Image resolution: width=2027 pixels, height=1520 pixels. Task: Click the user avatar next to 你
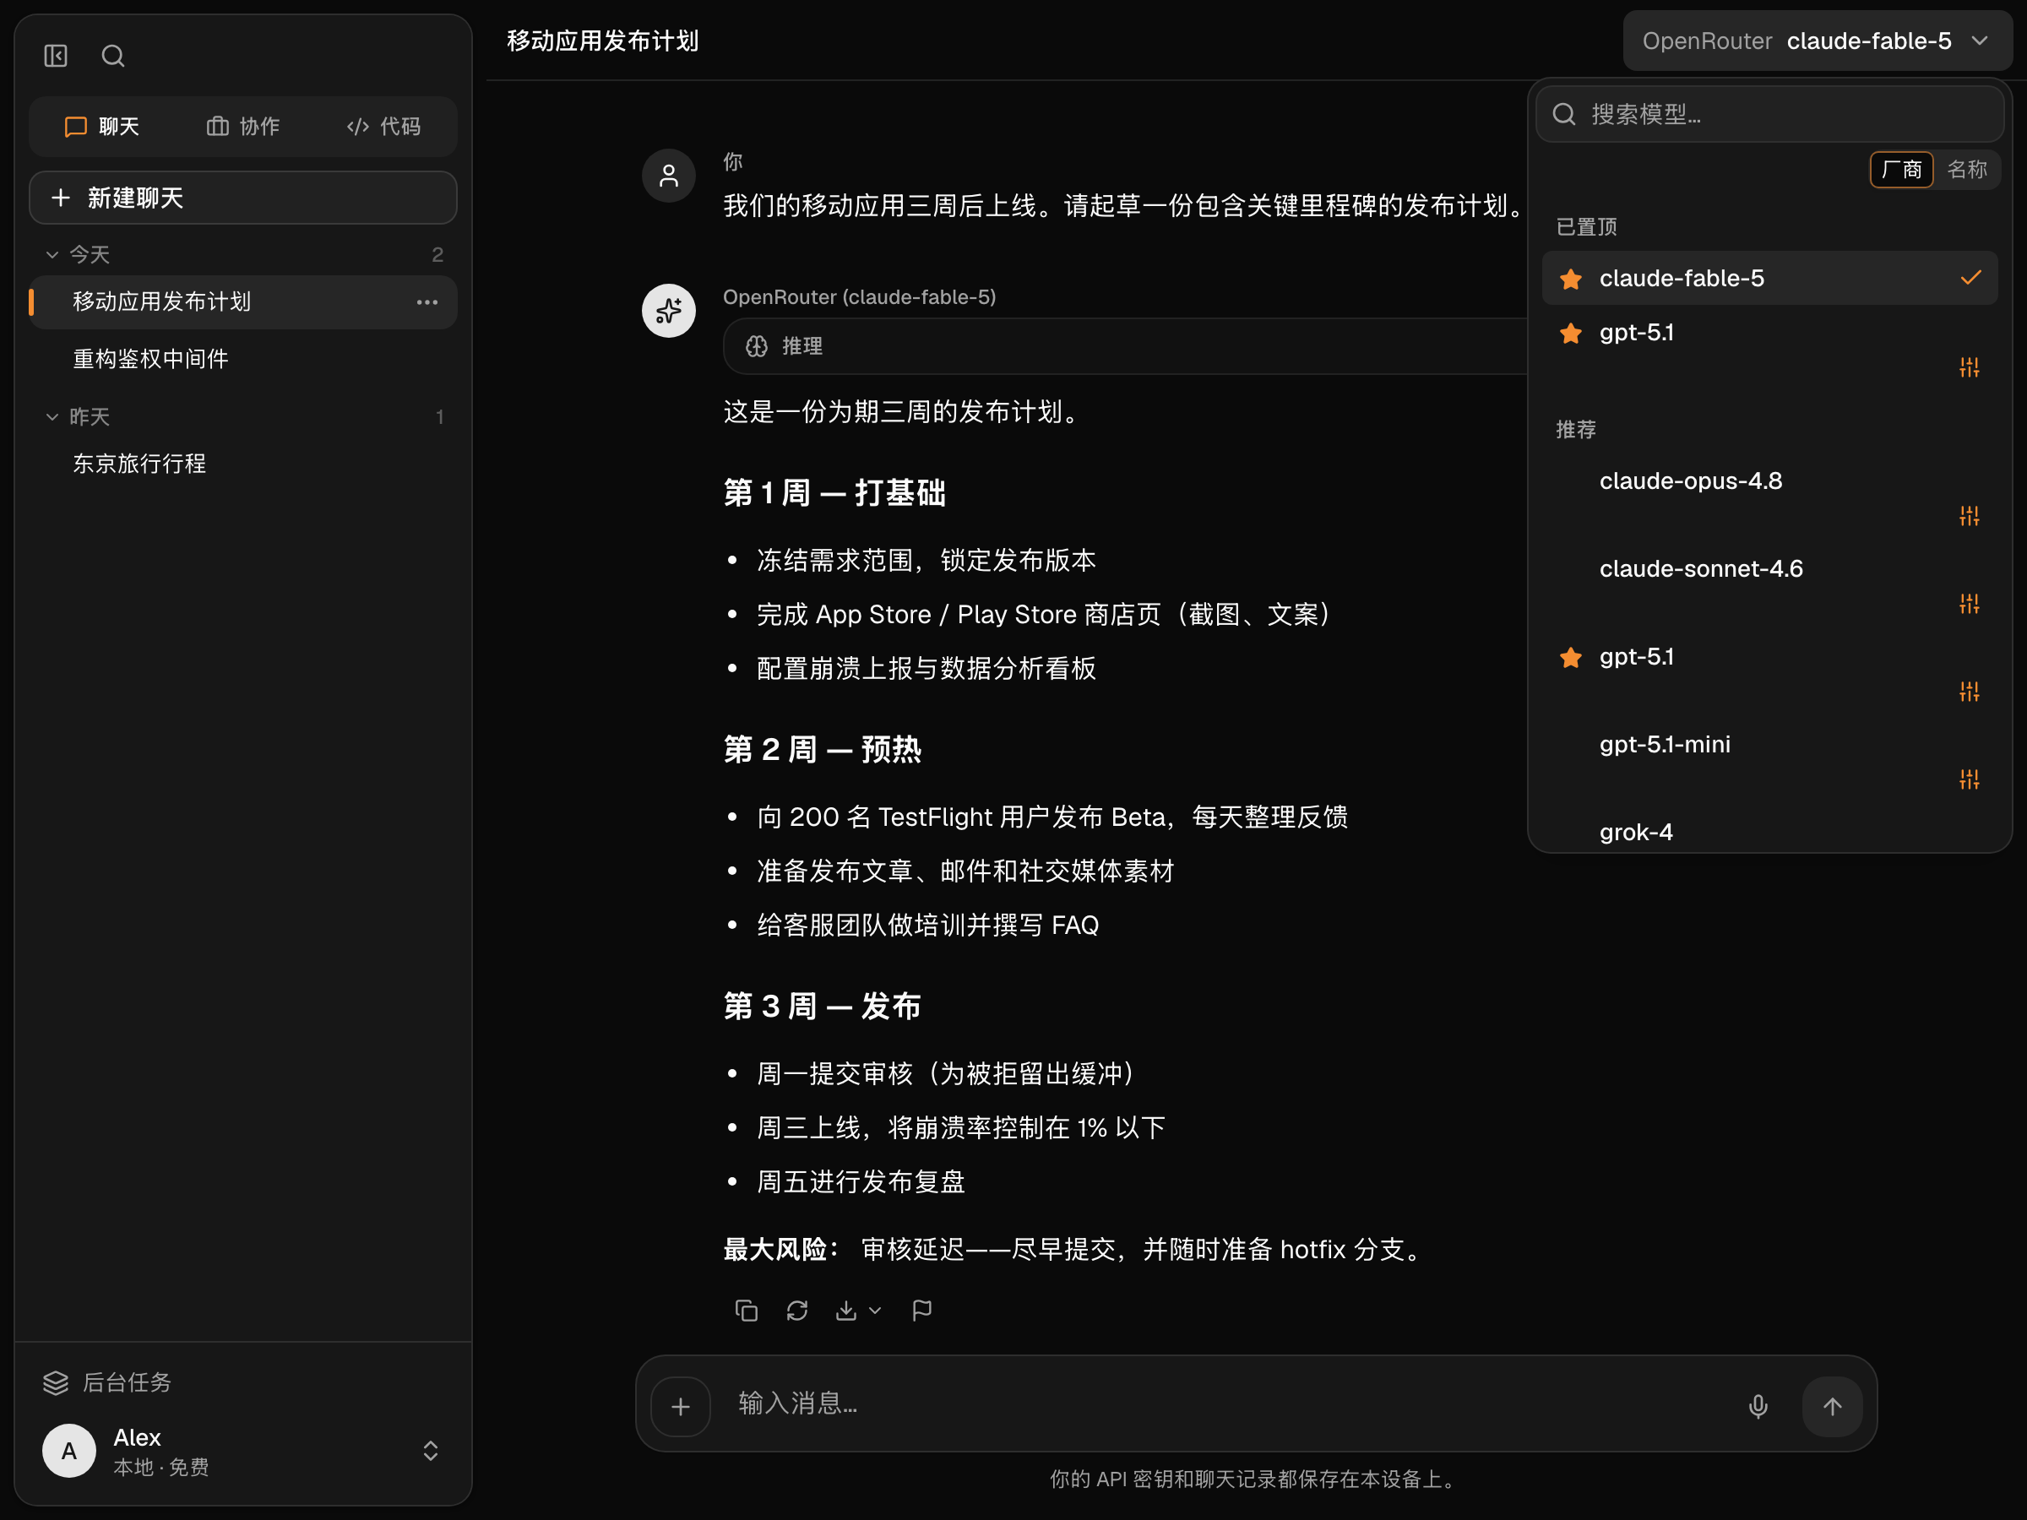[x=669, y=176]
